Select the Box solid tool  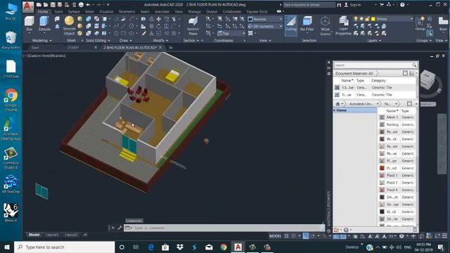pyautogui.click(x=29, y=24)
